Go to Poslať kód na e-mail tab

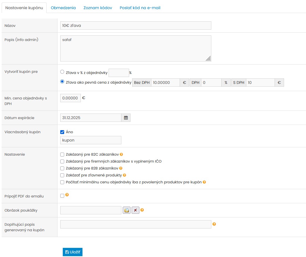tap(140, 8)
